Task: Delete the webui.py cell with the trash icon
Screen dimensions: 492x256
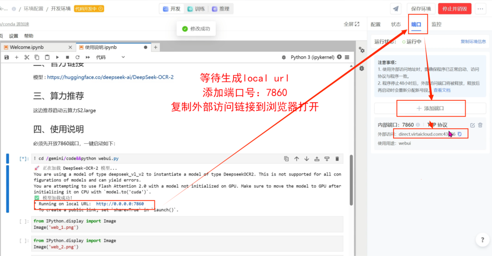Action: (x=337, y=159)
